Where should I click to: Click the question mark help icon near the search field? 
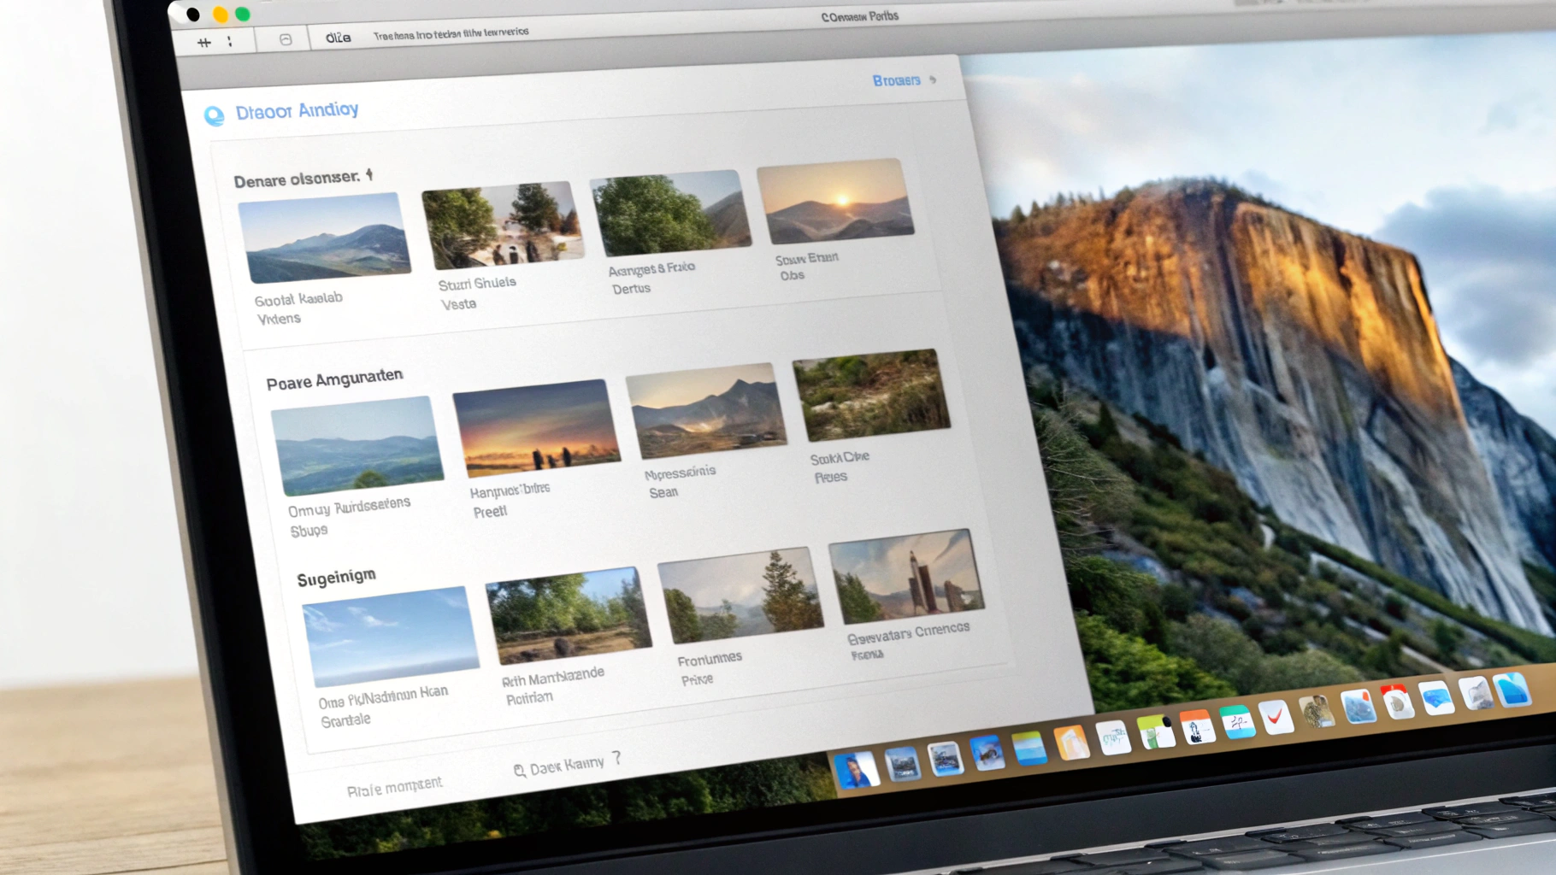(617, 760)
